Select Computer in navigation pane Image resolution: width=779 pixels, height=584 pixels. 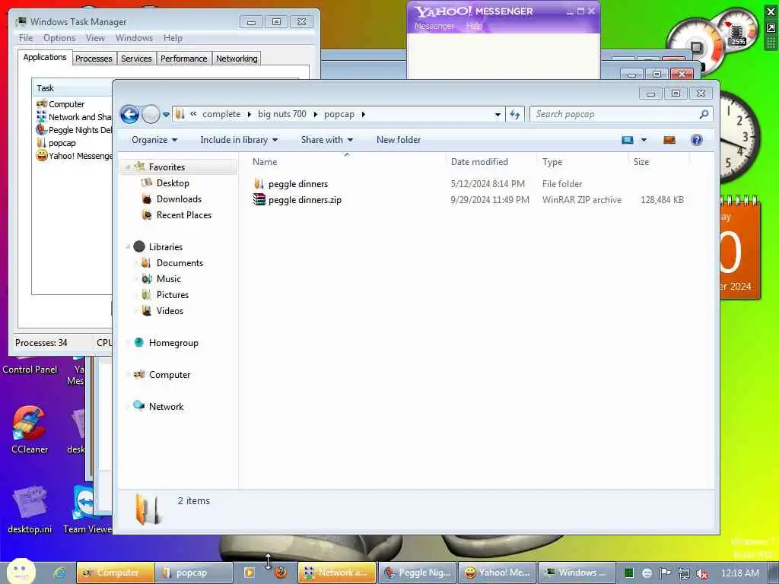(x=170, y=375)
